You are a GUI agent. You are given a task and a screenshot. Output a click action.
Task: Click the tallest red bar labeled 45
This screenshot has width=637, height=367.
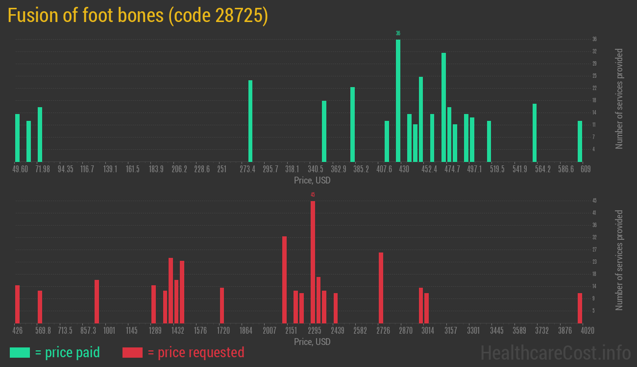313,262
